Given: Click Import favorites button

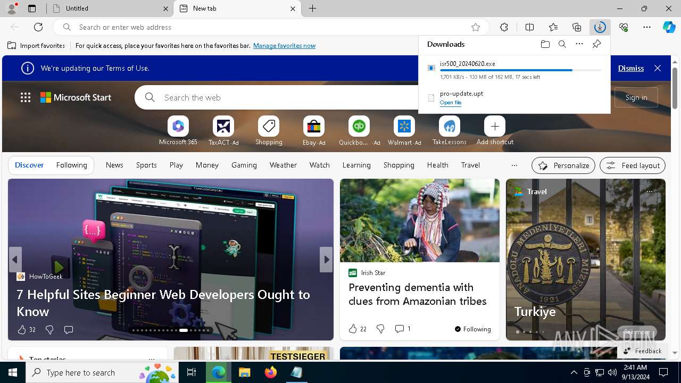Looking at the screenshot, I should point(36,46).
